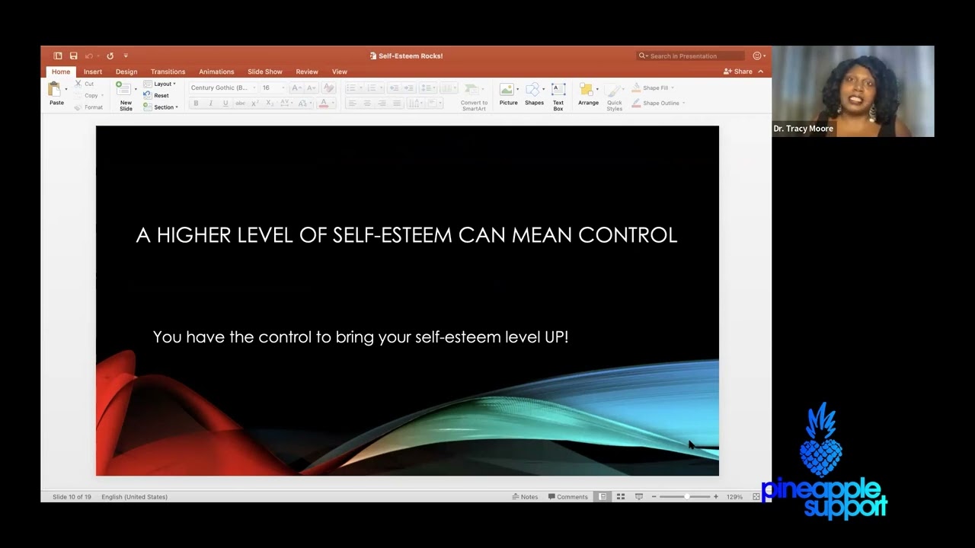Image resolution: width=975 pixels, height=548 pixels.
Task: Switch to the Transitions tab
Action: click(168, 72)
